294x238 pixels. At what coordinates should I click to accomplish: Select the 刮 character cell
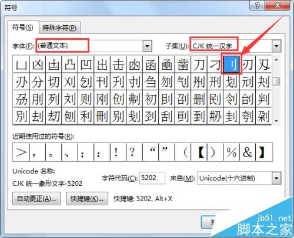click(x=167, y=116)
